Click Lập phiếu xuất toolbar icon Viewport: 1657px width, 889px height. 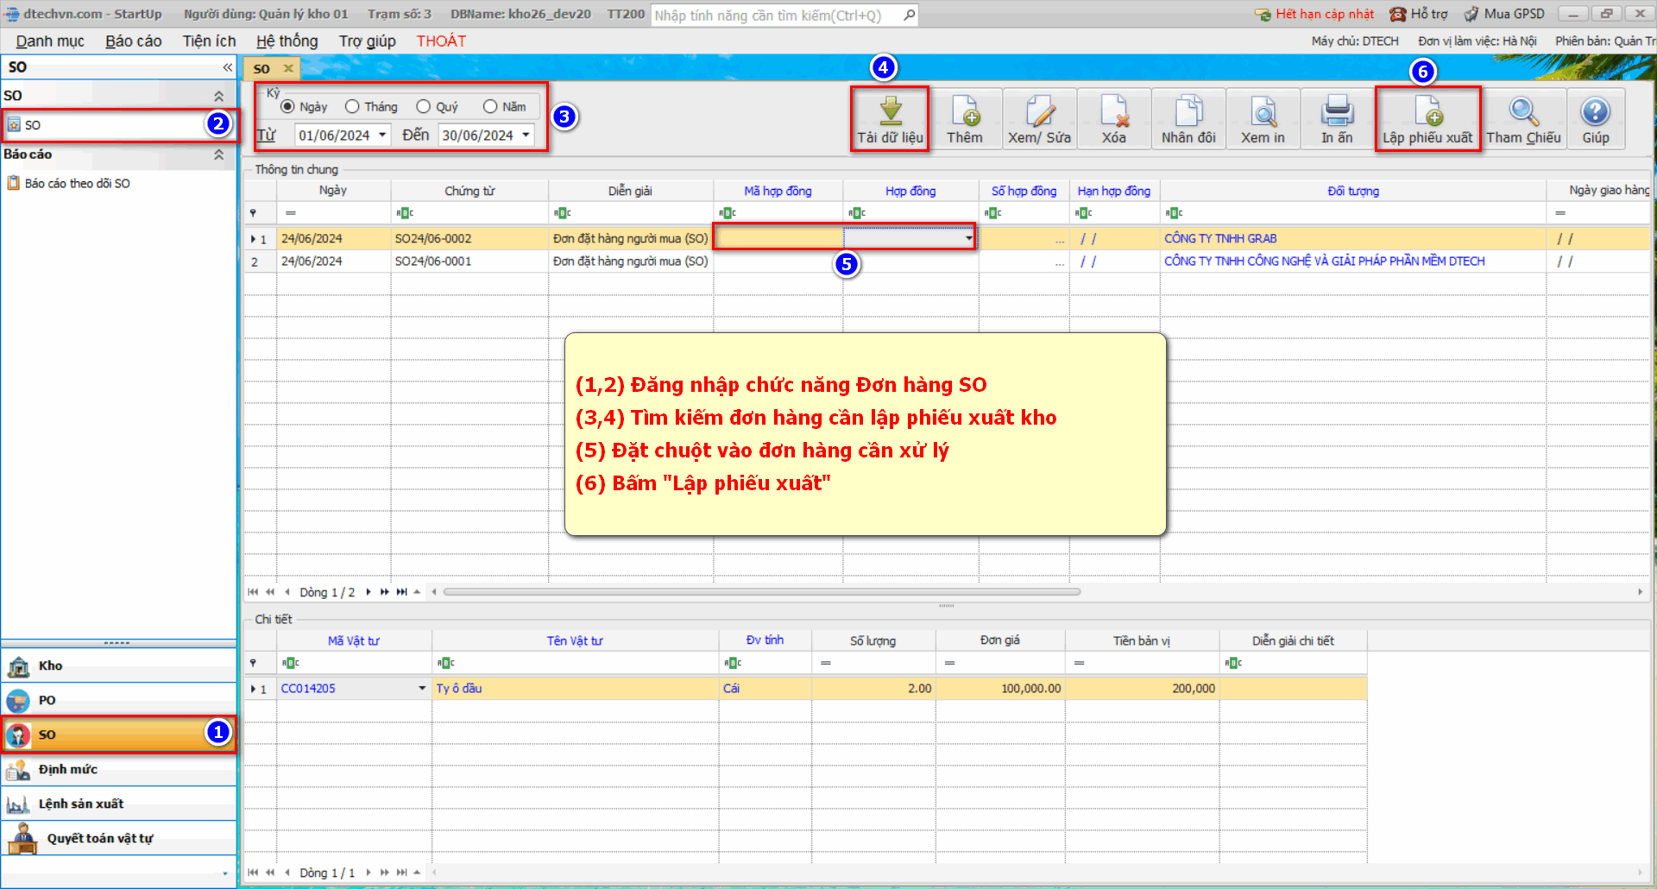tap(1427, 112)
